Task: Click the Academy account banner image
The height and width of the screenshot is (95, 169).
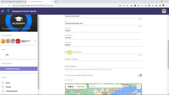Action: coord(19,23)
